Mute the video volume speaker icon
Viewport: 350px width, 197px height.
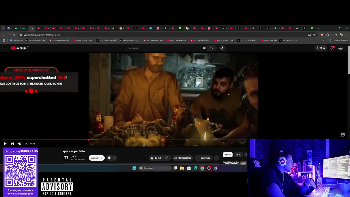(x=20, y=144)
